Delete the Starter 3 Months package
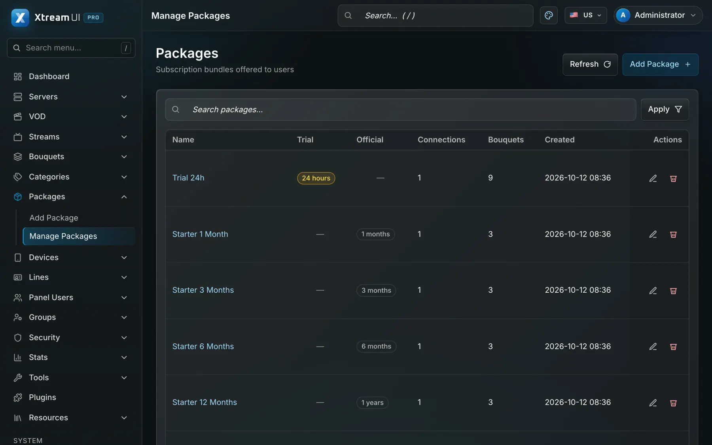The height and width of the screenshot is (445, 712). pos(673,291)
